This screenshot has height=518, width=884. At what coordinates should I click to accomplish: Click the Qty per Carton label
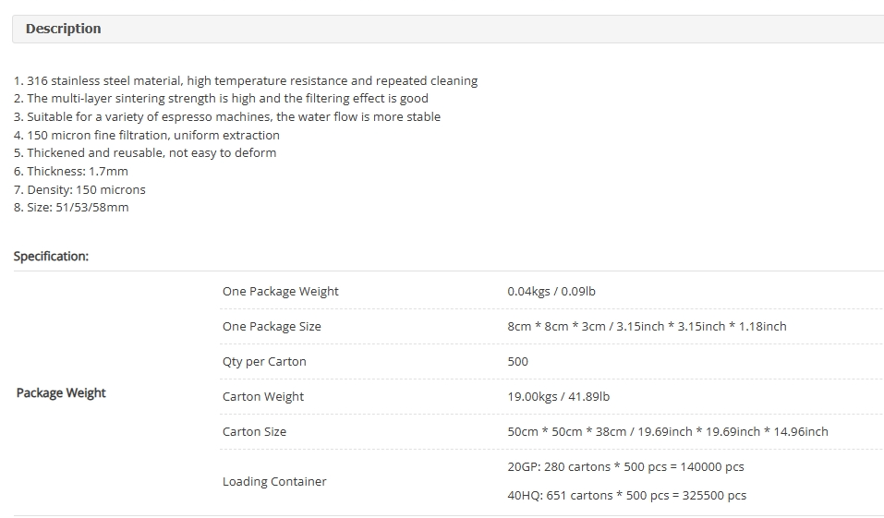264,362
